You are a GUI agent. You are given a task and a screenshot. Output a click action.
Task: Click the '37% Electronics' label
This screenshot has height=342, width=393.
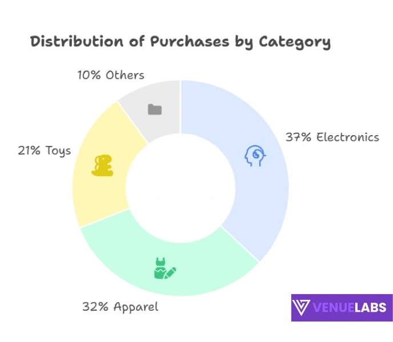coord(332,137)
